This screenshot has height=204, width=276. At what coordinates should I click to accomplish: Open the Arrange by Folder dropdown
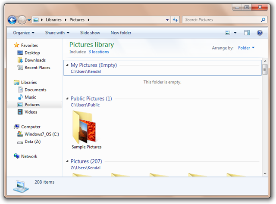(x=246, y=48)
